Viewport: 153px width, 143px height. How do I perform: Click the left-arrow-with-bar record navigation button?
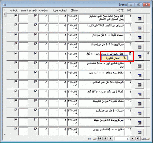[105, 138]
